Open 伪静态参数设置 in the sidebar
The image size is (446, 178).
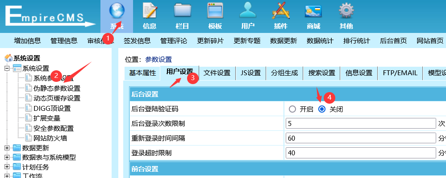click(57, 88)
